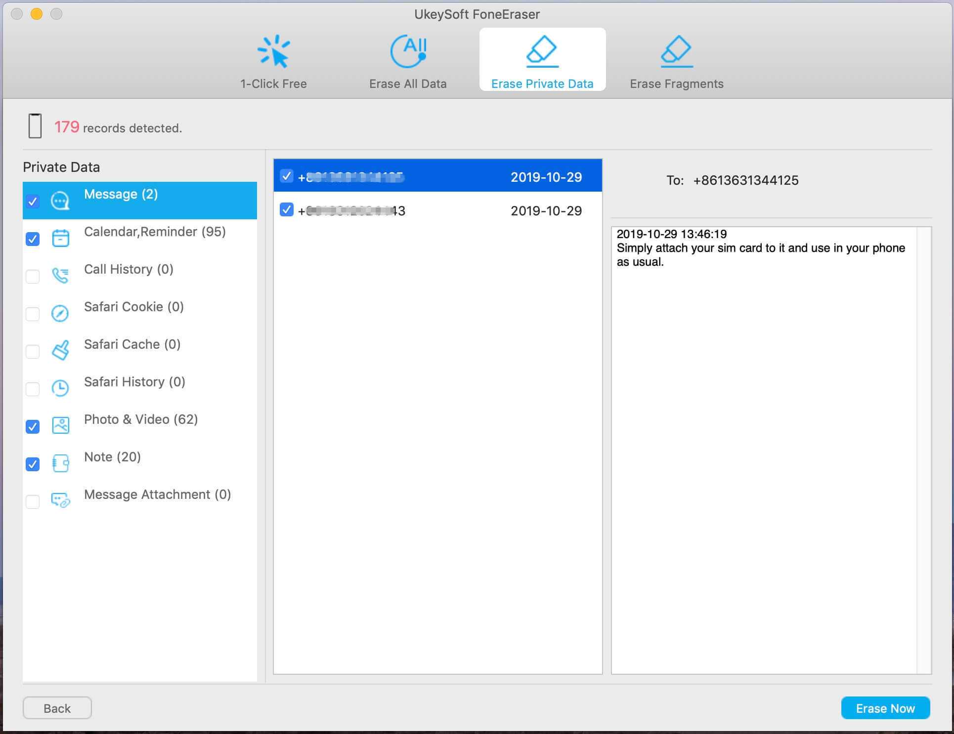This screenshot has height=734, width=954.
Task: Click the message preview scrollbar track
Action: [x=924, y=449]
